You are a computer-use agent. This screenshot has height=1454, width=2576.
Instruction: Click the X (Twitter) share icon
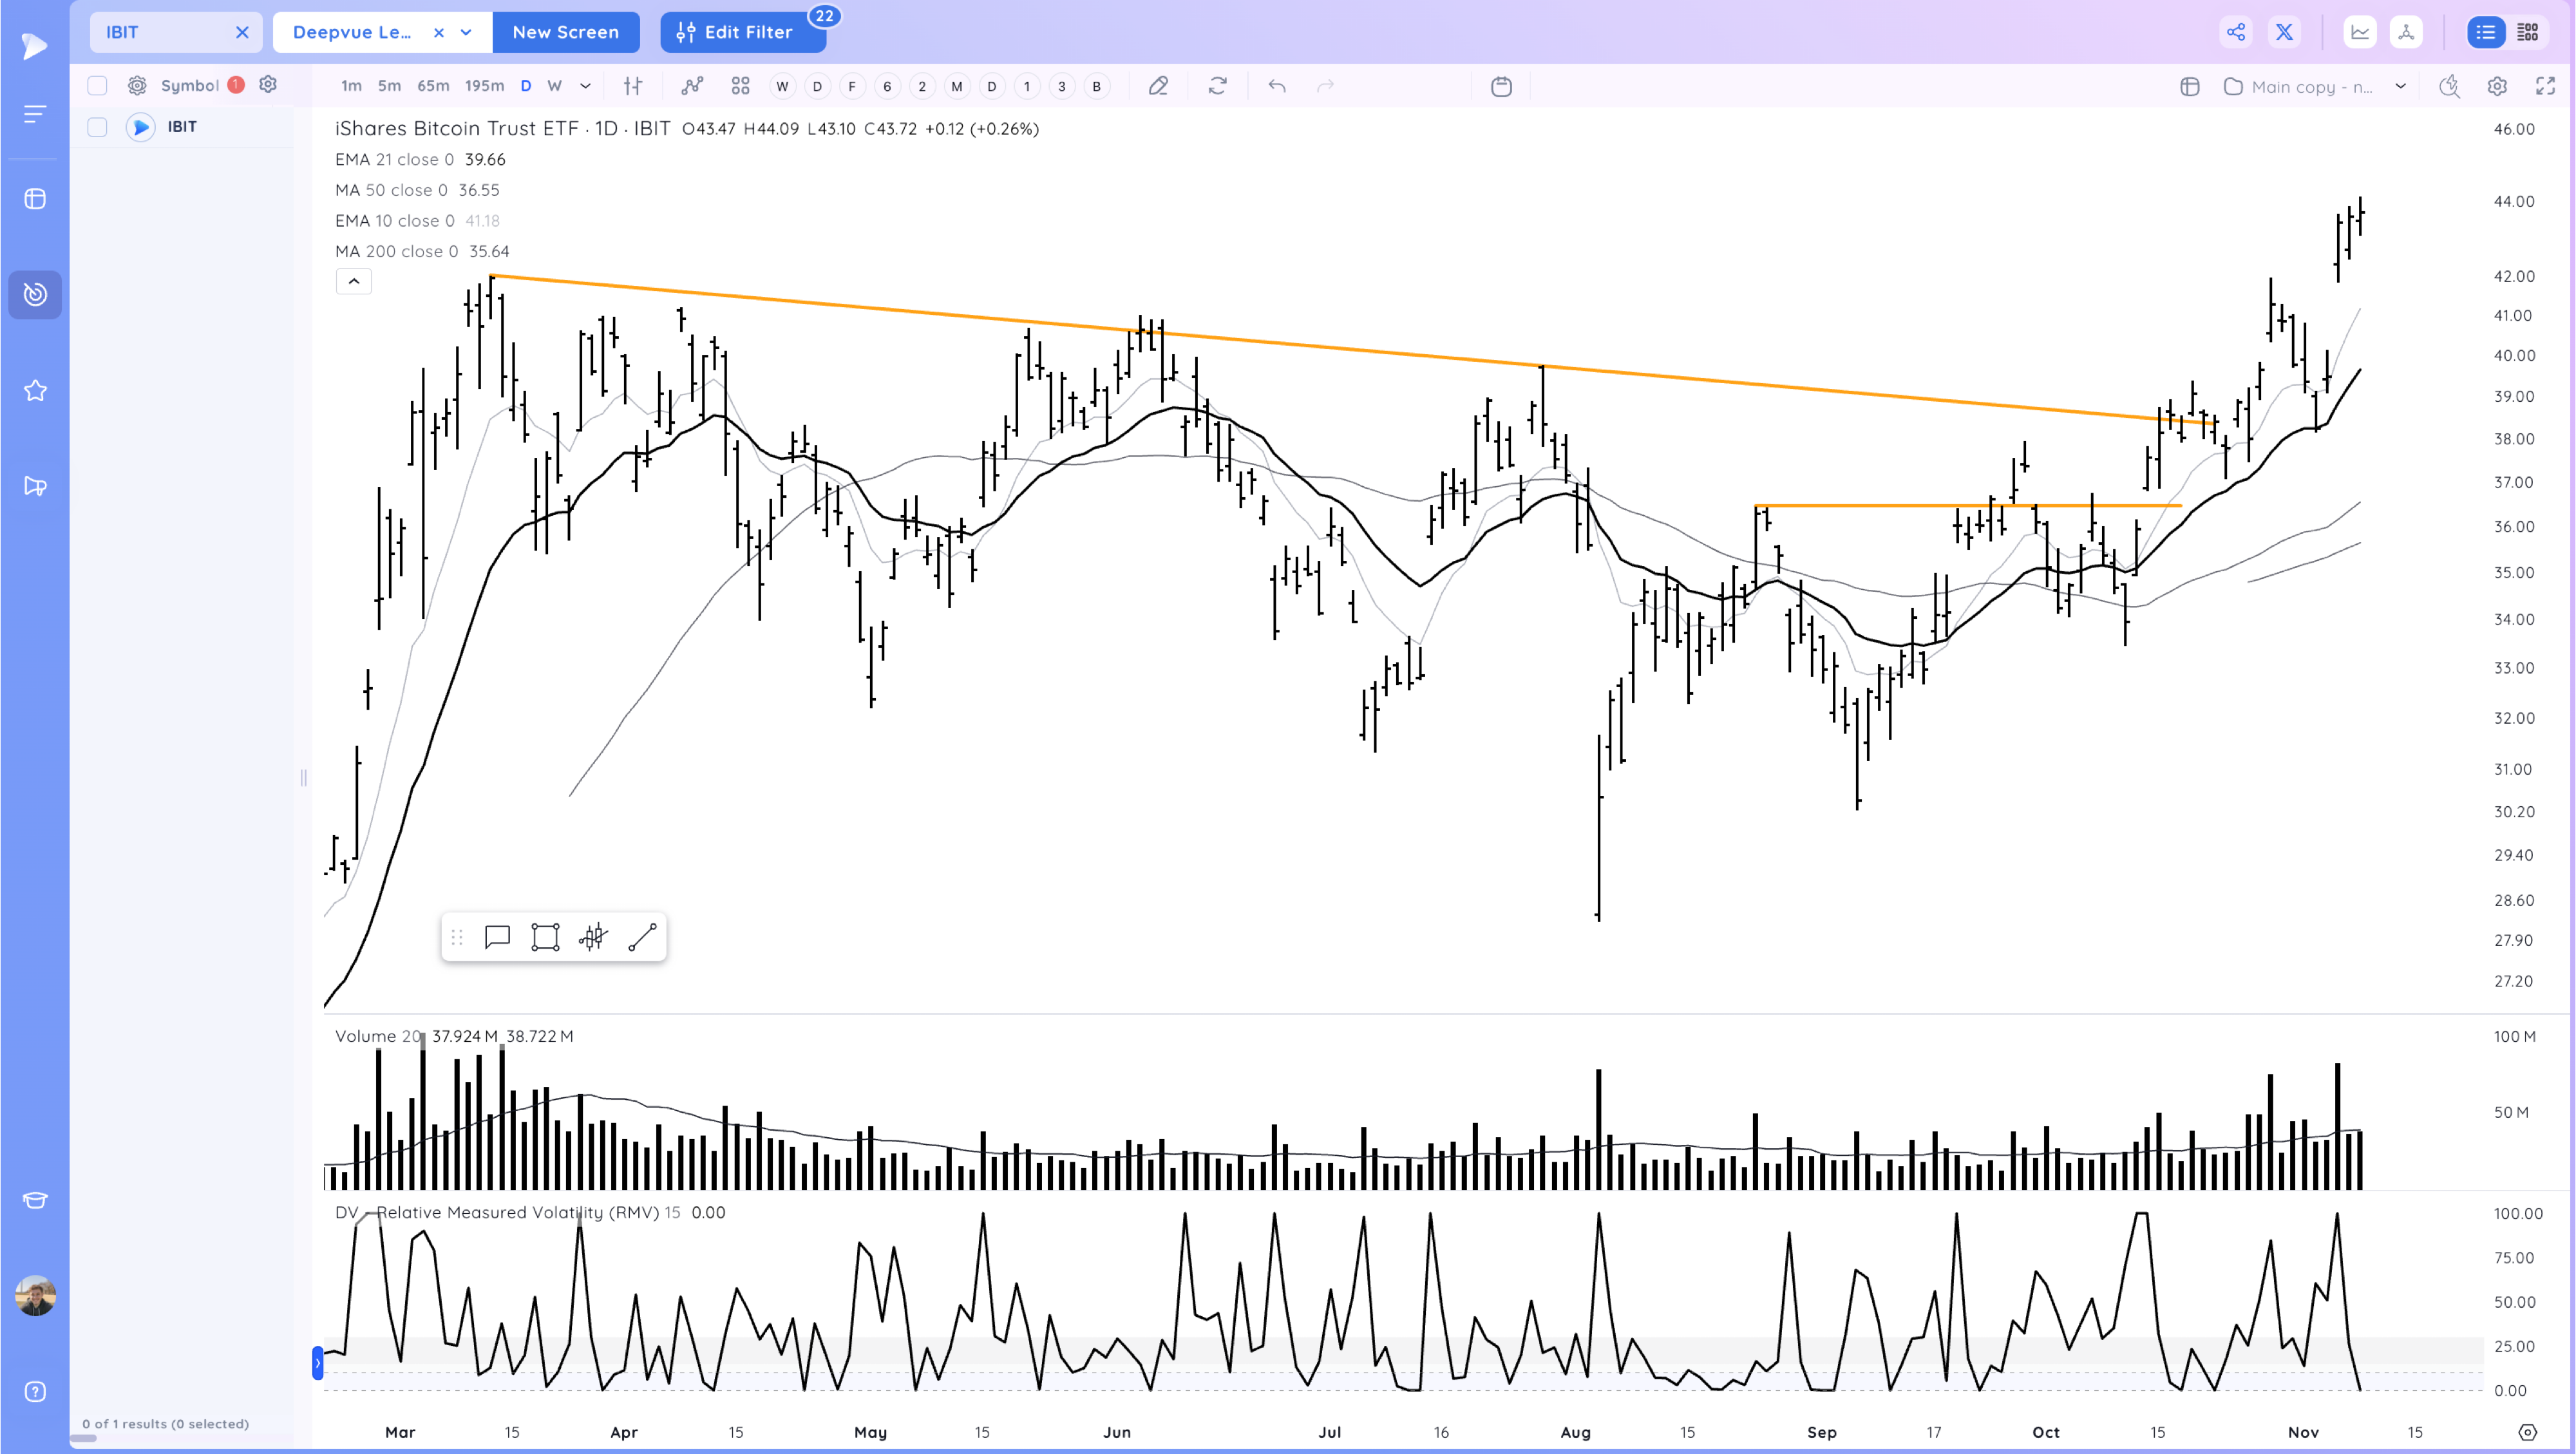2284,32
